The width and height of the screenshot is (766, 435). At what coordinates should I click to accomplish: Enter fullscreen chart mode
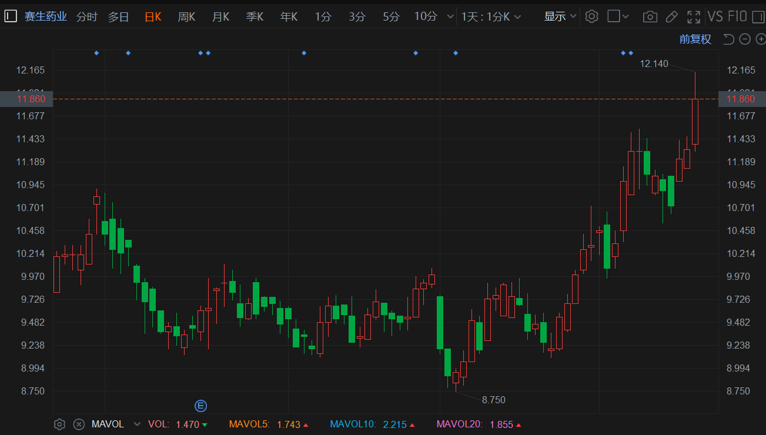pos(694,16)
